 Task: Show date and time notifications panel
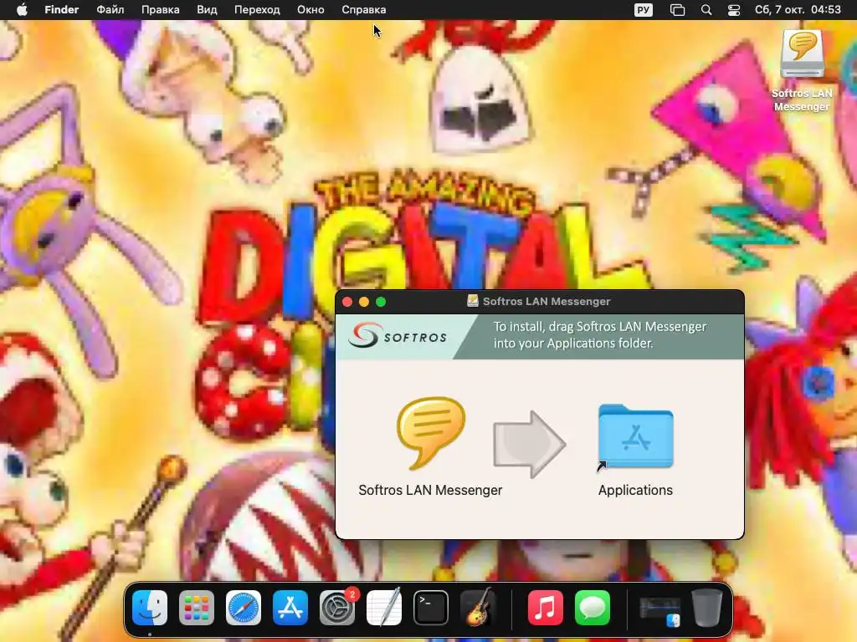click(x=798, y=10)
